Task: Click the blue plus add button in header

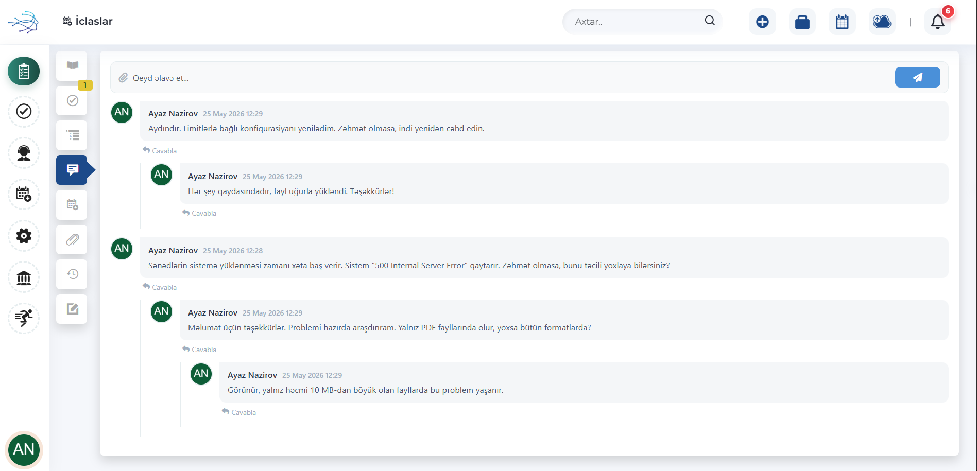Action: 762,22
